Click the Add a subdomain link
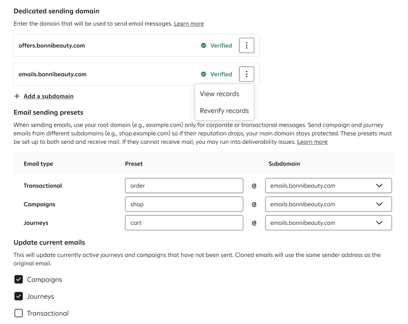The width and height of the screenshot is (408, 324). (48, 96)
